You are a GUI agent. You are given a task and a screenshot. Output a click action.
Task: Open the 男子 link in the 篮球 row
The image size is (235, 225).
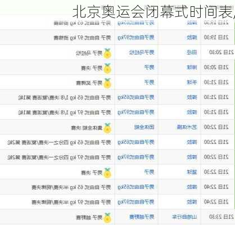(x=149, y=172)
